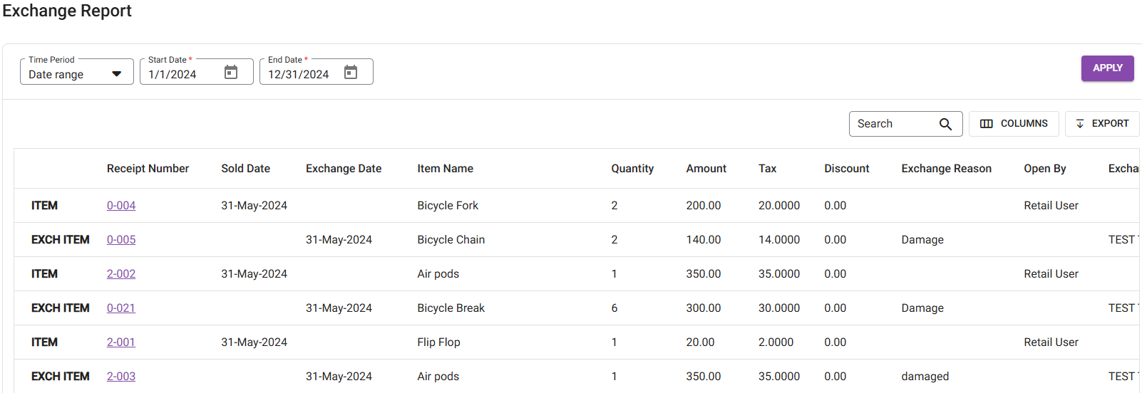Click the columns layout icon
The width and height of the screenshot is (1142, 393).
987,124
